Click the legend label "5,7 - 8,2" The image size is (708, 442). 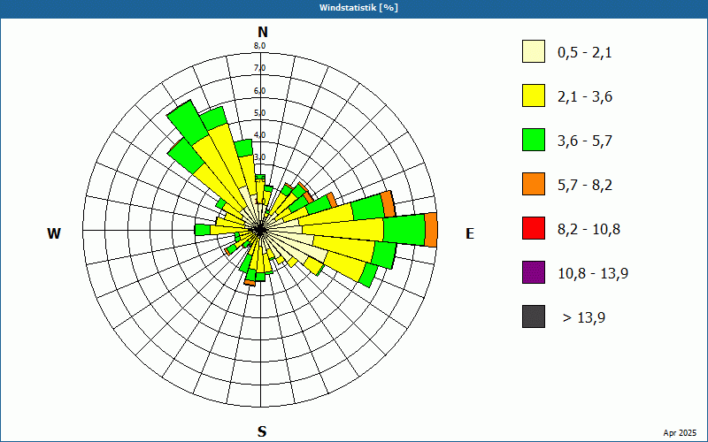point(585,186)
